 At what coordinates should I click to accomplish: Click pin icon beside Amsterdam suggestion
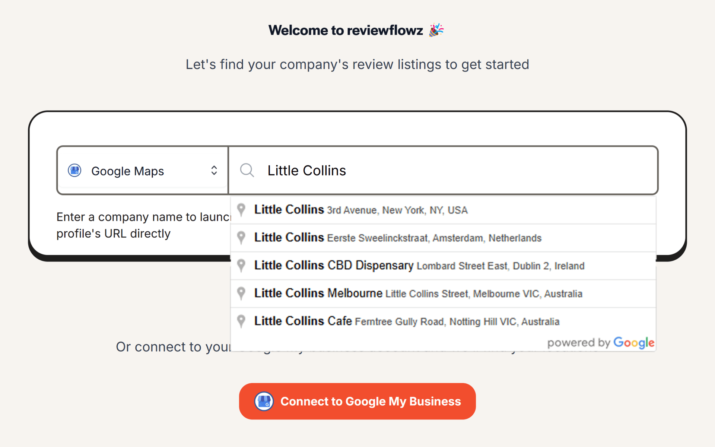tap(241, 238)
